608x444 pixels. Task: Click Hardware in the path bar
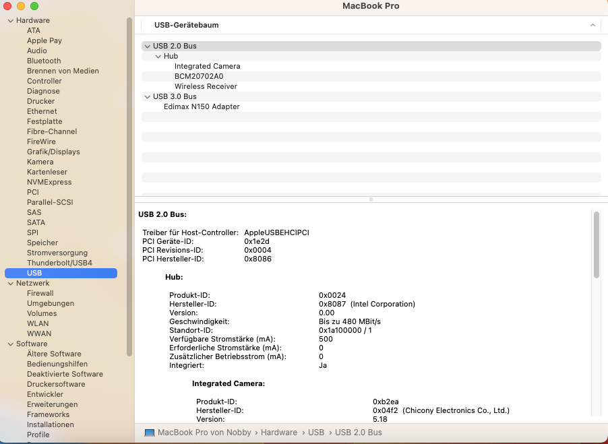tap(279, 433)
